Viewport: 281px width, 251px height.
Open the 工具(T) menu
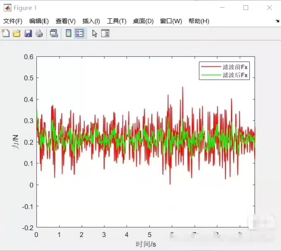coord(117,21)
